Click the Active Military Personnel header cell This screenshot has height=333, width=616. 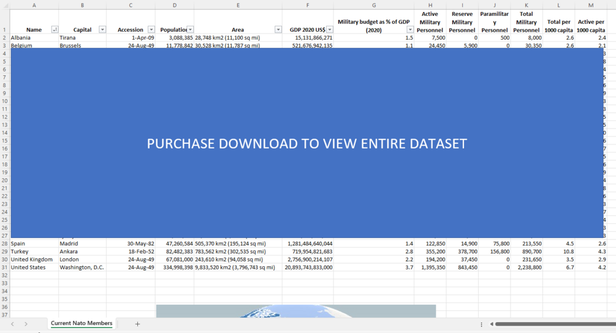[430, 22]
